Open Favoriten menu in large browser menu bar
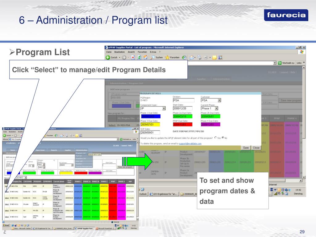This screenshot has height=237, width=316. (x=142, y=52)
